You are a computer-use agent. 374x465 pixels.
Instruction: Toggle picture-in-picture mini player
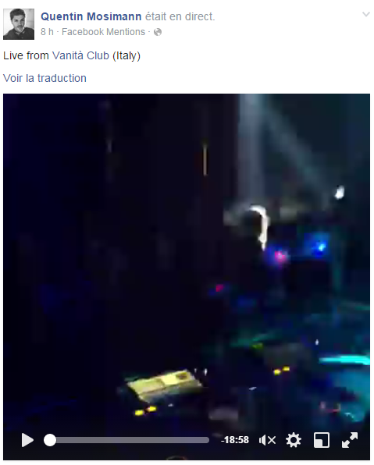click(322, 440)
